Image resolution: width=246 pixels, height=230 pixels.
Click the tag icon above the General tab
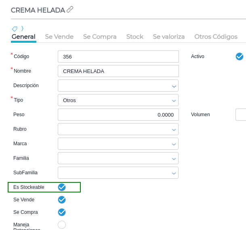(15, 29)
